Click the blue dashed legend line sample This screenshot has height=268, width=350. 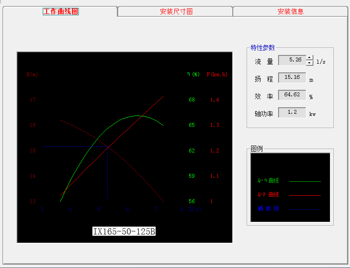pos(305,209)
